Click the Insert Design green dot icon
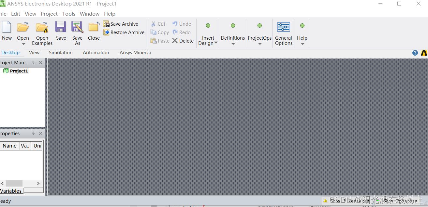The width and height of the screenshot is (428, 207). (x=208, y=26)
